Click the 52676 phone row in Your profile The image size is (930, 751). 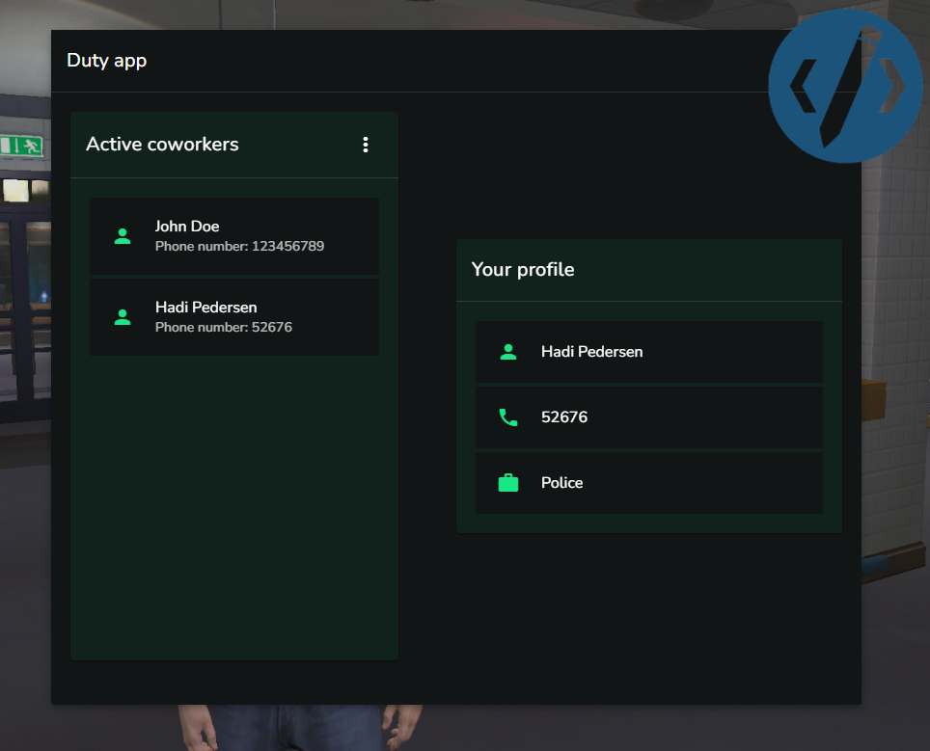pyautogui.click(x=648, y=416)
